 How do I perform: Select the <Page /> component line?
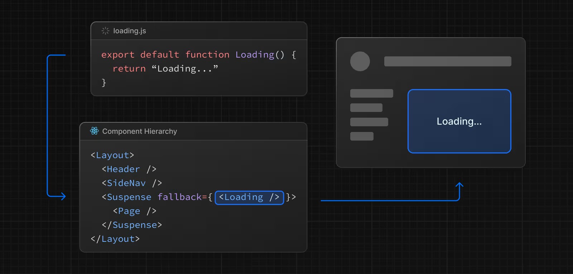click(x=135, y=211)
